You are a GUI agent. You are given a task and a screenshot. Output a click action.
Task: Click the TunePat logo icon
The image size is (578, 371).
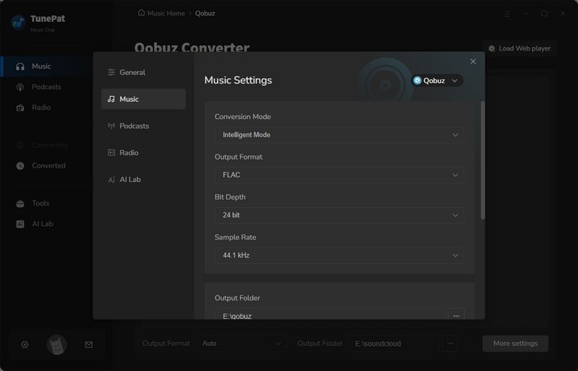click(18, 22)
